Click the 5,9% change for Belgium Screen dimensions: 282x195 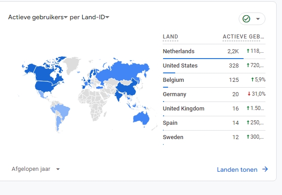[258, 80]
